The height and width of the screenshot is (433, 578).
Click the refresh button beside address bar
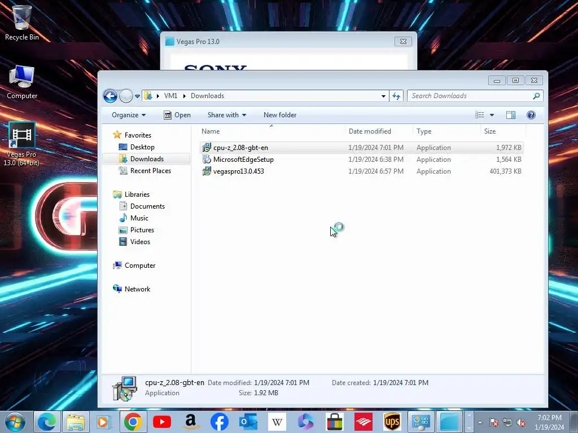pos(396,96)
